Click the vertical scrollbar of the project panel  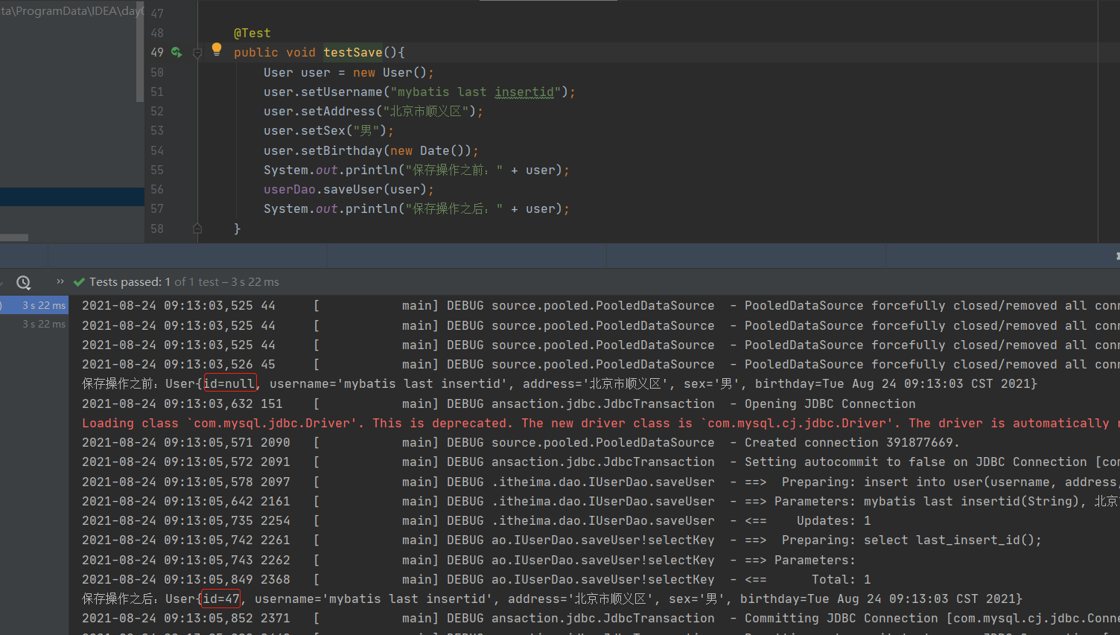140,52
